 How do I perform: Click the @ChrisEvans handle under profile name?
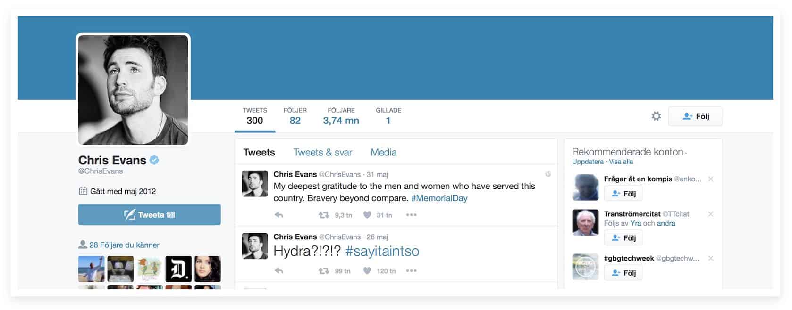[x=101, y=171]
